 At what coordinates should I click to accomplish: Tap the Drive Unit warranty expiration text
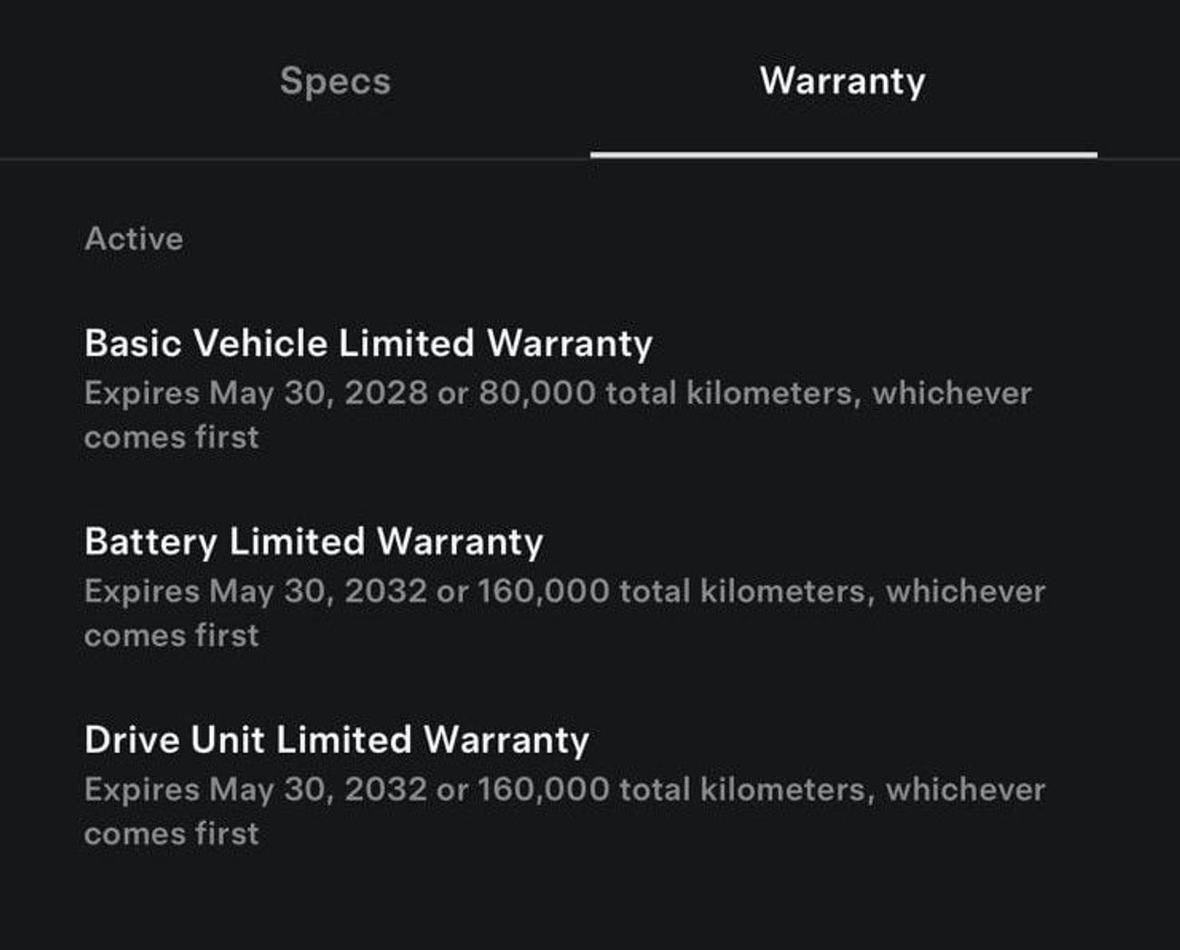pos(565,789)
